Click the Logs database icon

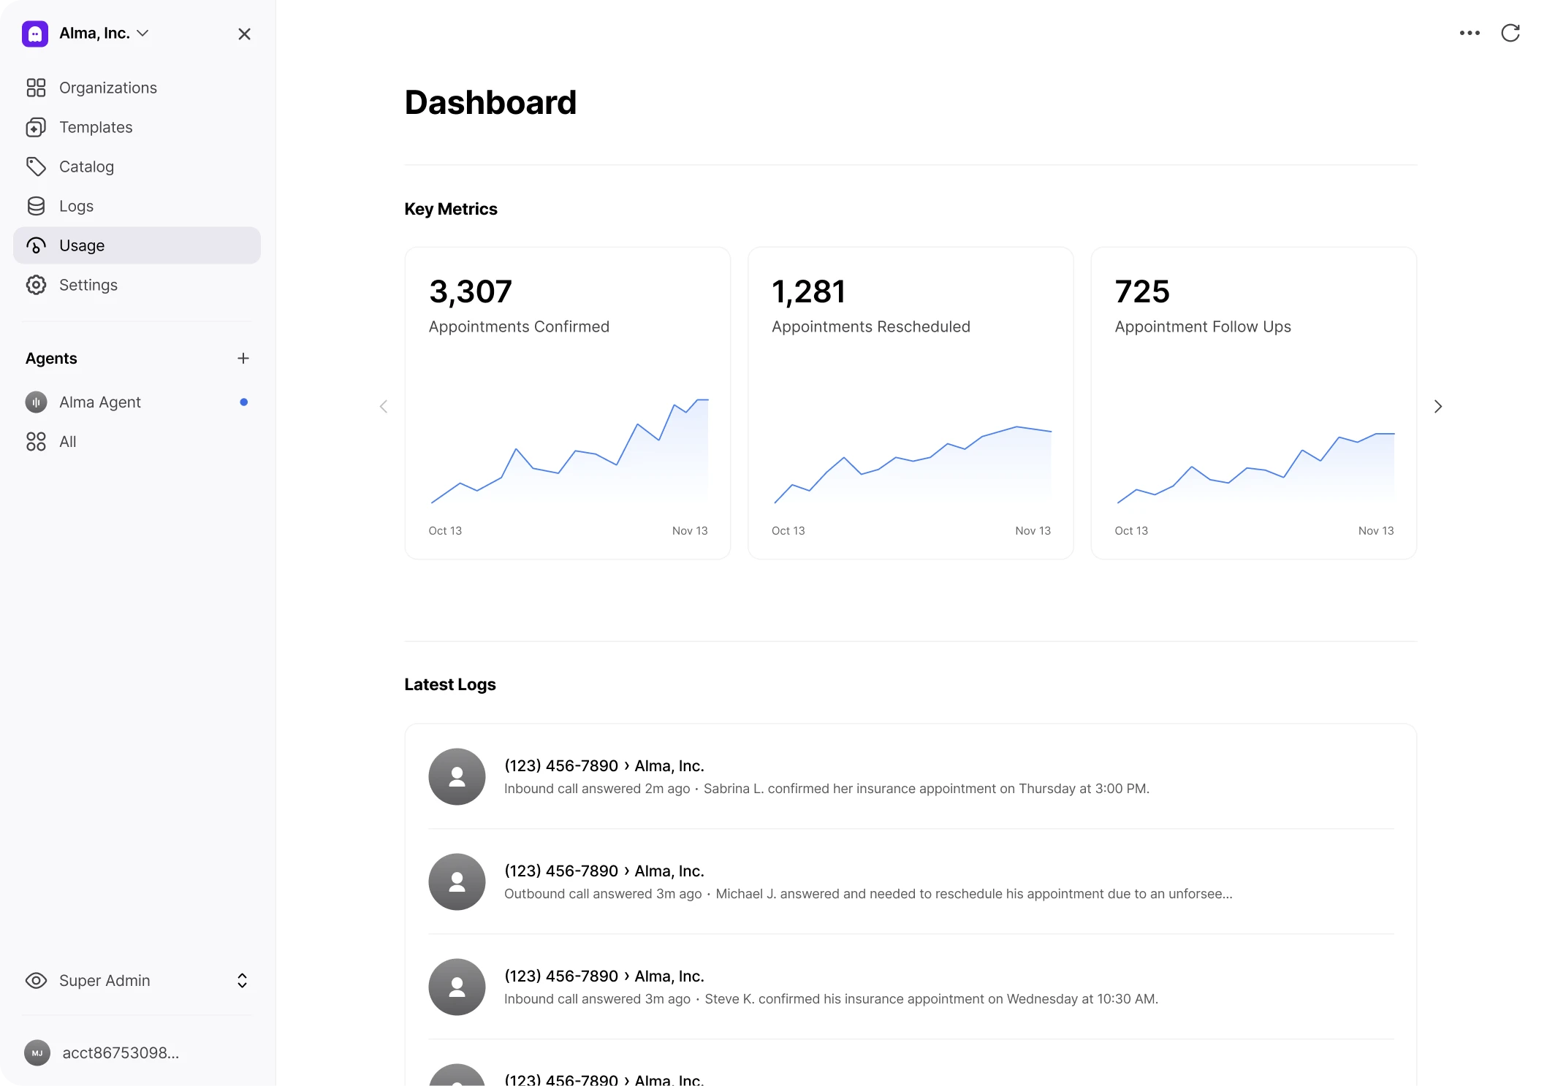pos(36,206)
